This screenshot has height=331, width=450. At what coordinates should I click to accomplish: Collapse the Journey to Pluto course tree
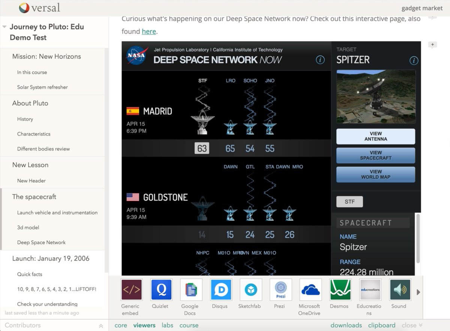point(4,27)
